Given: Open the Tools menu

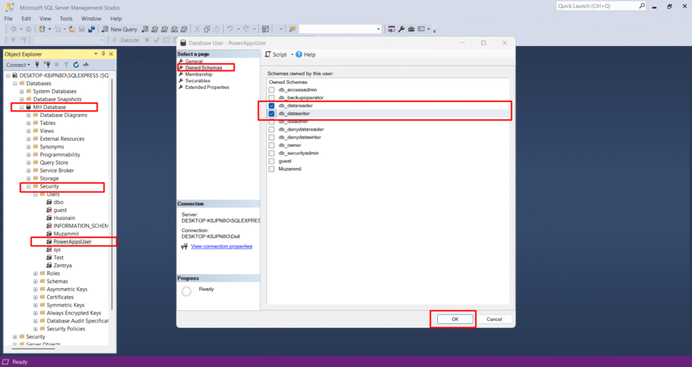Looking at the screenshot, I should coord(66,18).
